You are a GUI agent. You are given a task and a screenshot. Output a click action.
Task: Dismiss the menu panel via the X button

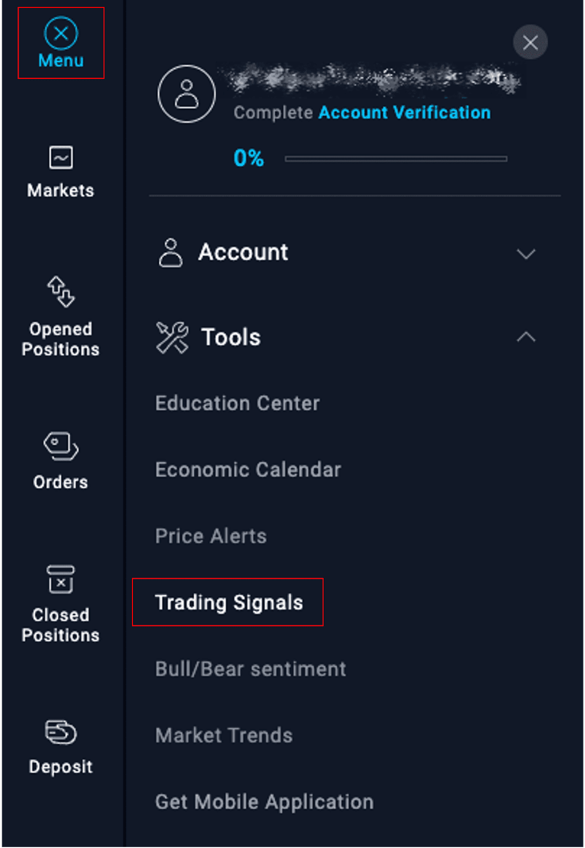tap(530, 42)
